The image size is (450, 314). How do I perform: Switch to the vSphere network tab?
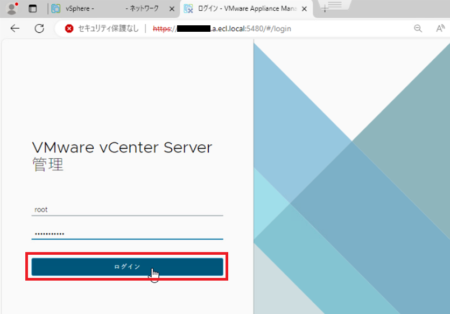tap(112, 9)
